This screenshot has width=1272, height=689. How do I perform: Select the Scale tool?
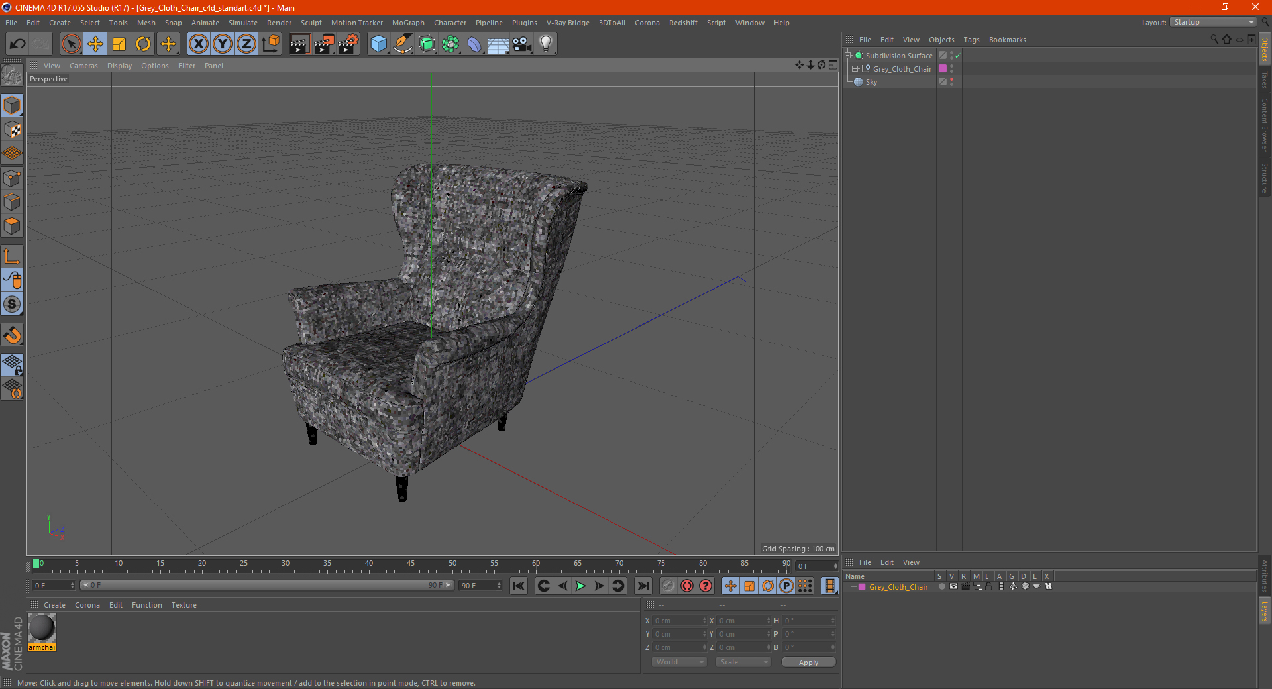coord(119,44)
